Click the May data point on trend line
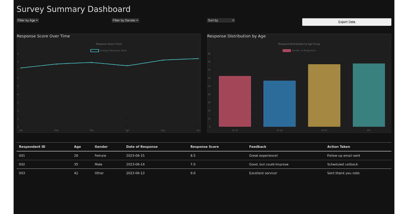The width and height of the screenshot is (408, 214). [x=163, y=60]
